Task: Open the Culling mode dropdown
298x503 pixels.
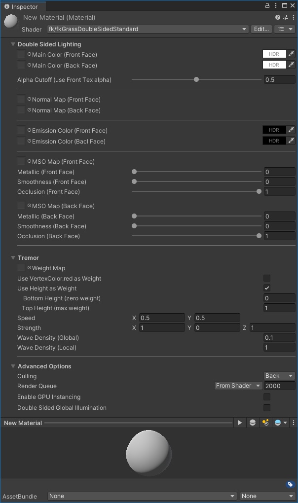Action: click(279, 376)
